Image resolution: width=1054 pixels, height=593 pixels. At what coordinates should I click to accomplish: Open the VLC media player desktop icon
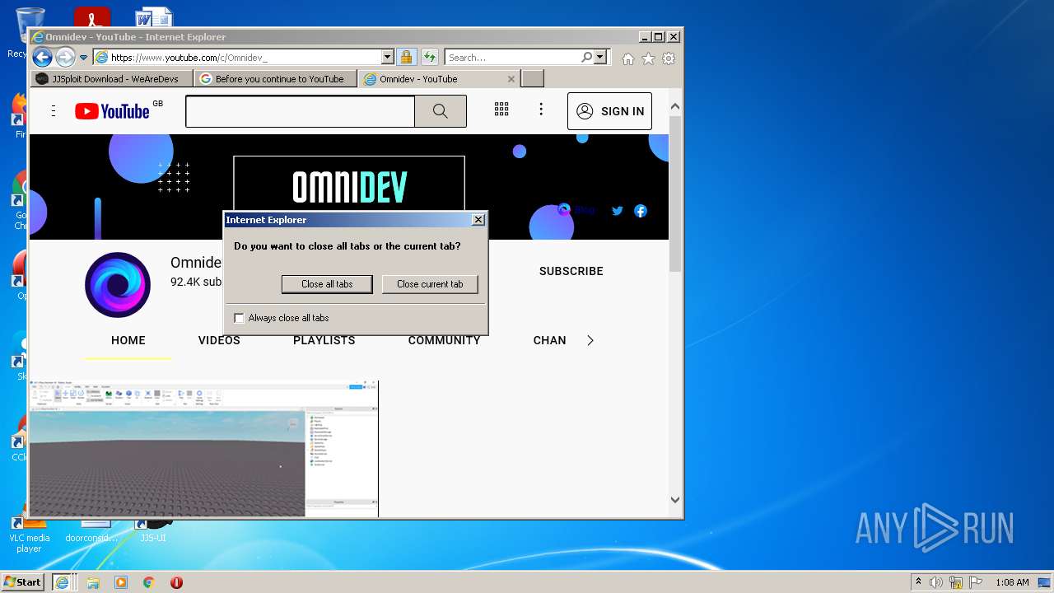[29, 535]
